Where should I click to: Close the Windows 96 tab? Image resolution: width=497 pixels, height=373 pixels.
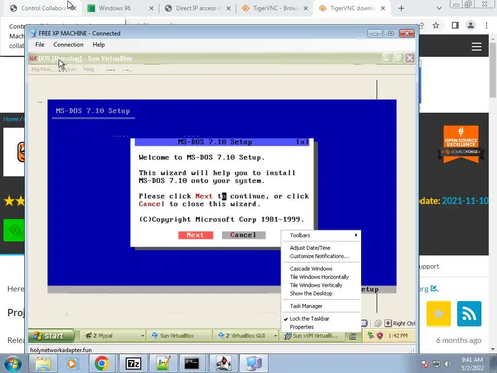coord(151,9)
